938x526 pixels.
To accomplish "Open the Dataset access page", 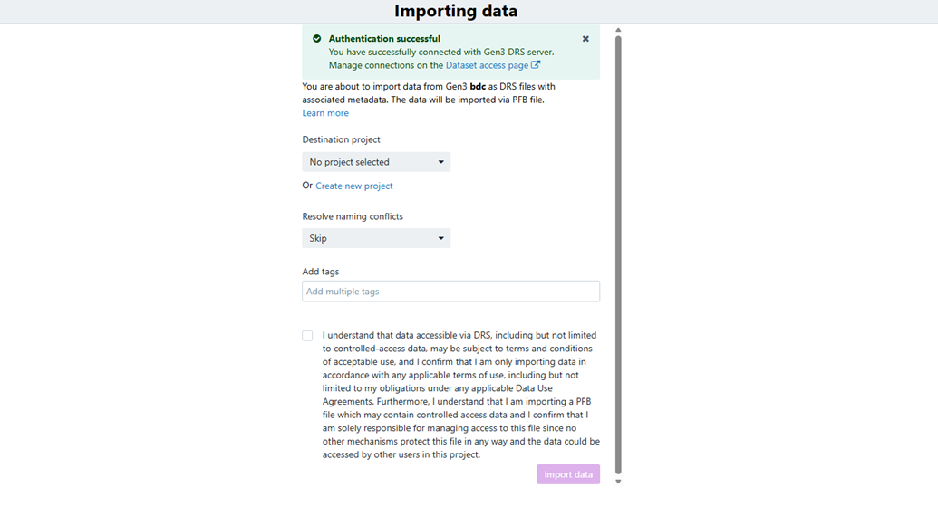I will point(489,64).
